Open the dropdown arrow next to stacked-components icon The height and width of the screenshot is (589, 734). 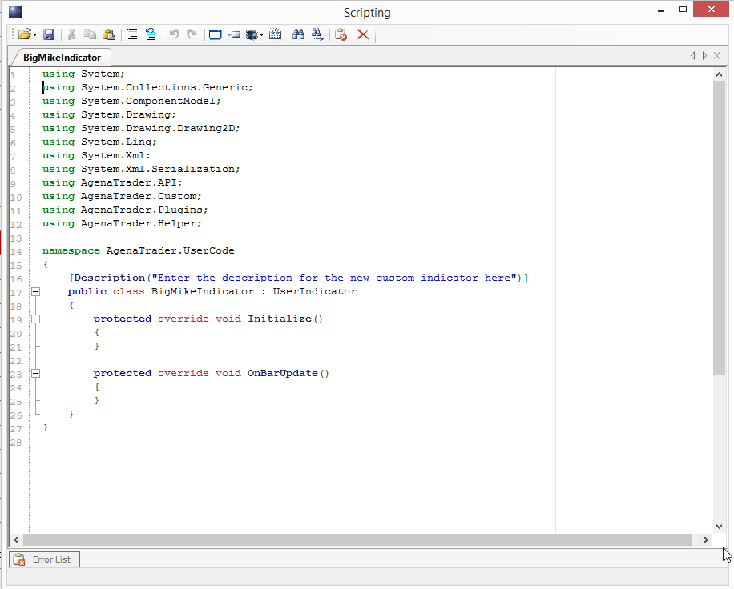point(261,35)
